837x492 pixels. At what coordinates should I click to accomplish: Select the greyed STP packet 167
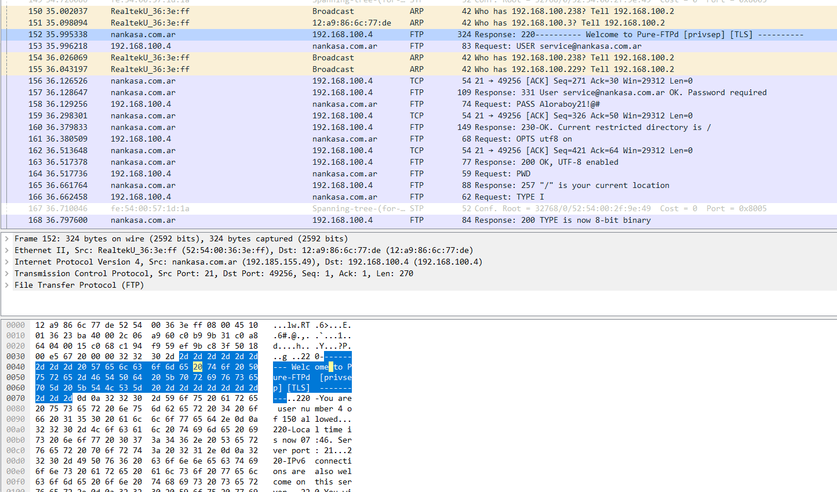348,208
